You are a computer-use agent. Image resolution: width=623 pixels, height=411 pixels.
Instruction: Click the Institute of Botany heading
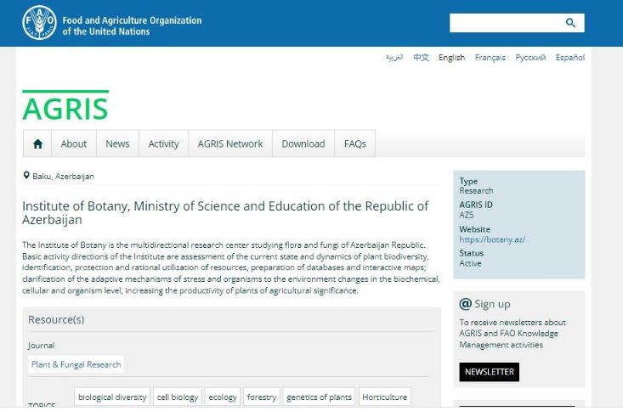(x=225, y=213)
